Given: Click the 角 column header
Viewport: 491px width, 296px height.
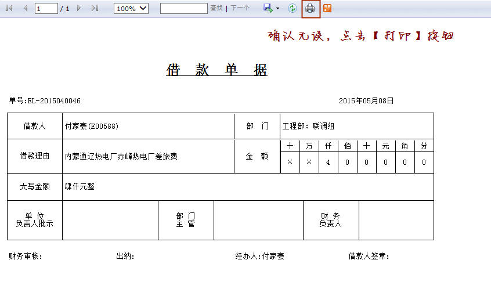Looking at the screenshot, I should pos(405,146).
